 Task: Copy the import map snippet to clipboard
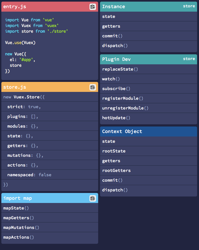click(x=93, y=198)
